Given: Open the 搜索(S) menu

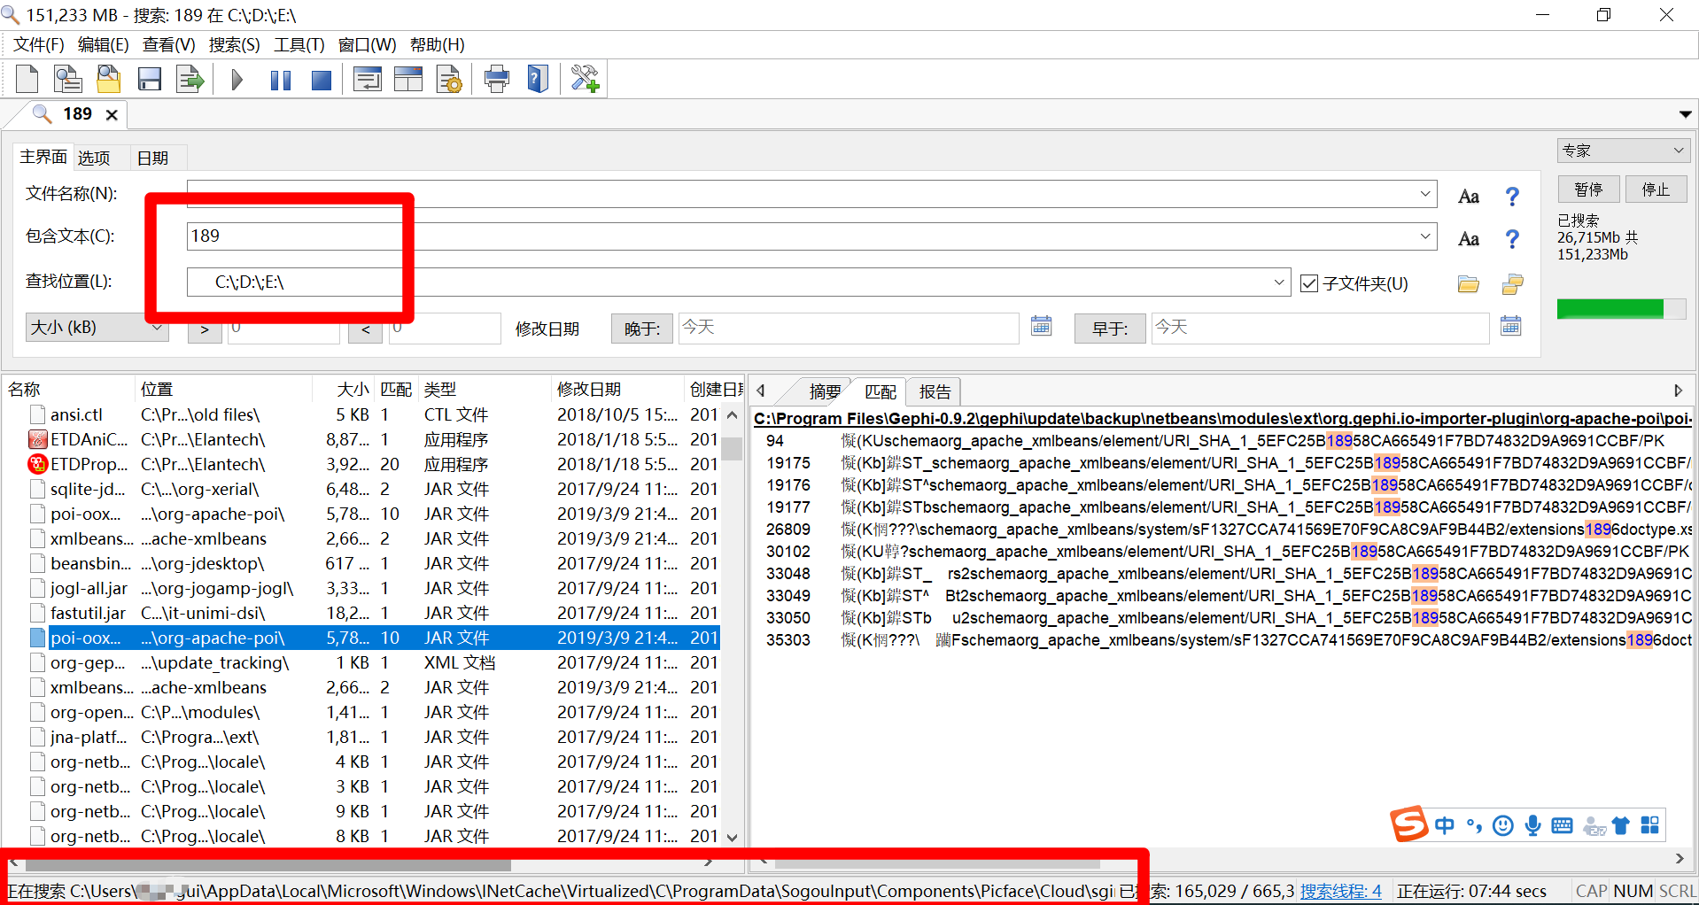Looking at the screenshot, I should coord(234,44).
